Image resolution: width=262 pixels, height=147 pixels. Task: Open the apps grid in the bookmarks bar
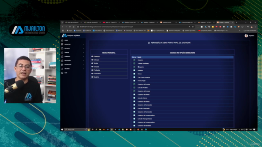pos(63,31)
